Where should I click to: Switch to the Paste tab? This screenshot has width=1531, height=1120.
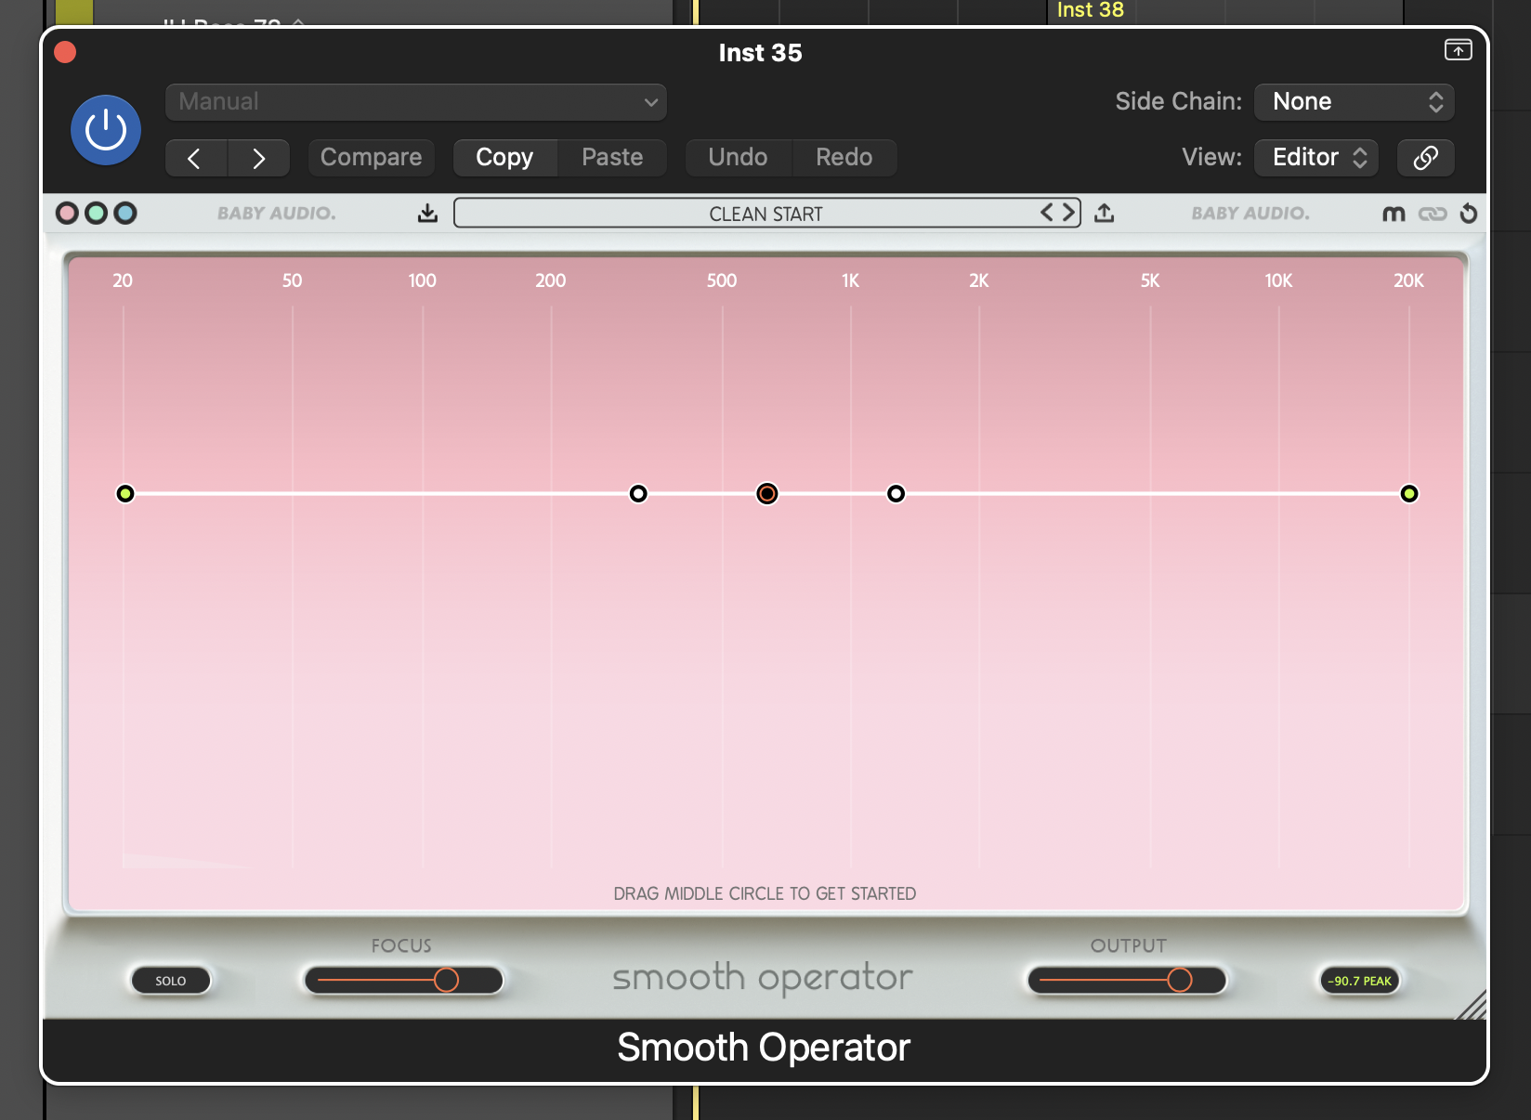(611, 157)
